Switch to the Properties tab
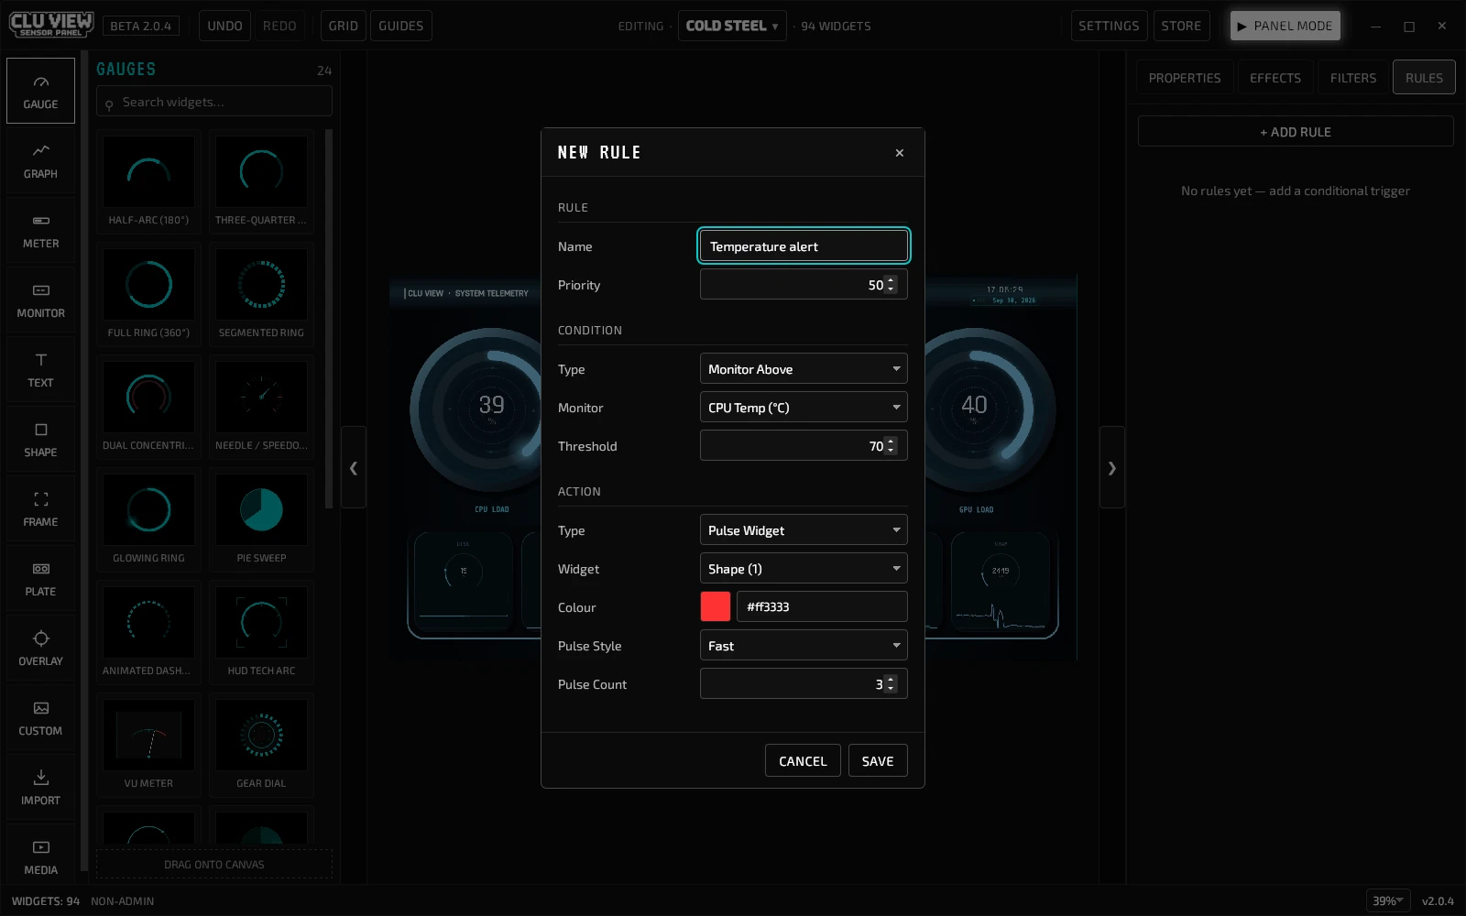Image resolution: width=1466 pixels, height=916 pixels. pyautogui.click(x=1185, y=78)
